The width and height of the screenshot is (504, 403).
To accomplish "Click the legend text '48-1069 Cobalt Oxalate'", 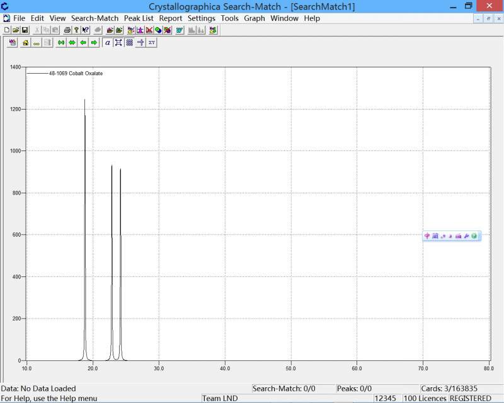I will pyautogui.click(x=76, y=73).
